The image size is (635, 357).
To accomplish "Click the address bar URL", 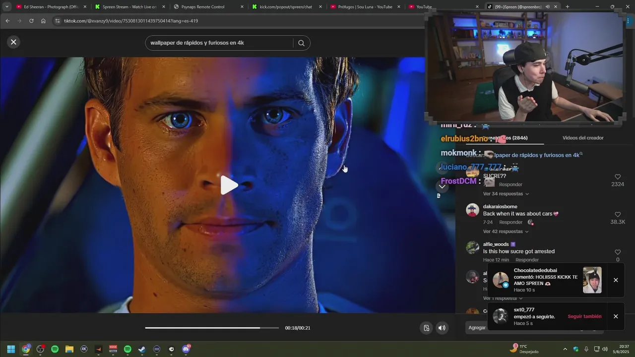I will (x=131, y=21).
